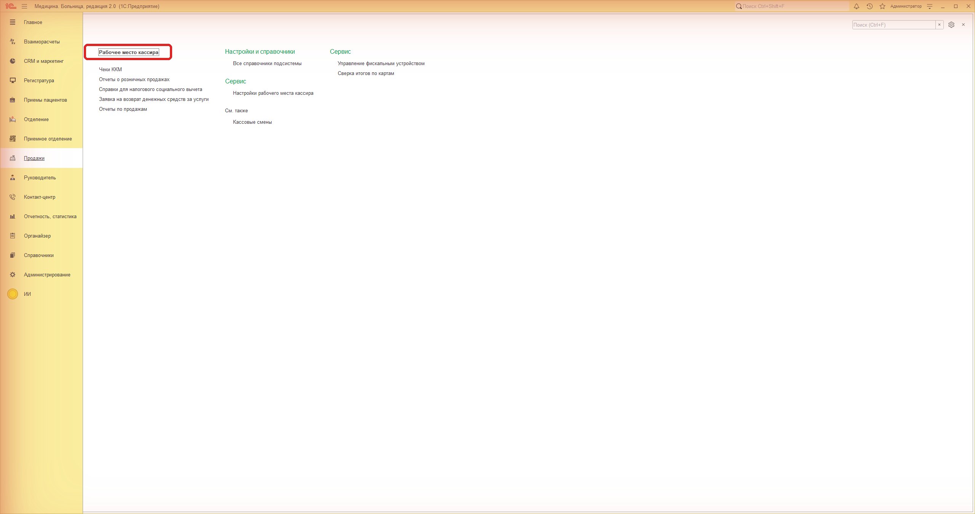The image size is (975, 514).
Task: Open the 1C main menu hamburger icon
Action: pyautogui.click(x=24, y=6)
